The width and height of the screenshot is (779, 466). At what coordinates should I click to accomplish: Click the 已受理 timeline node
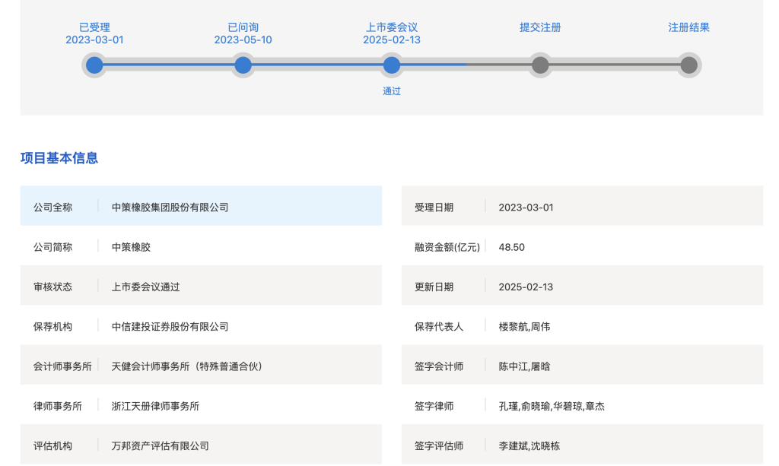(x=93, y=65)
